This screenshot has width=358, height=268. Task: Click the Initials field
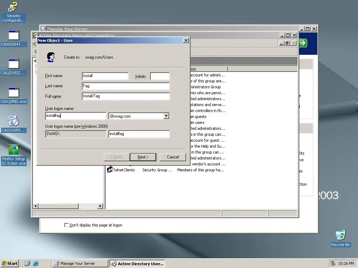160,76
